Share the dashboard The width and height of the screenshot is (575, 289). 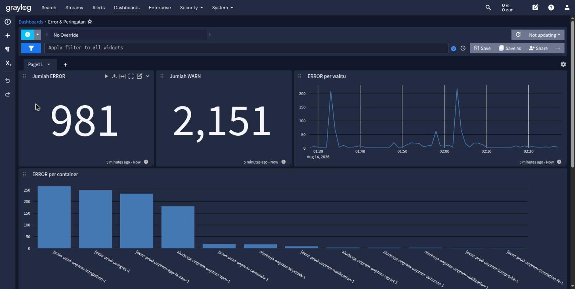538,48
